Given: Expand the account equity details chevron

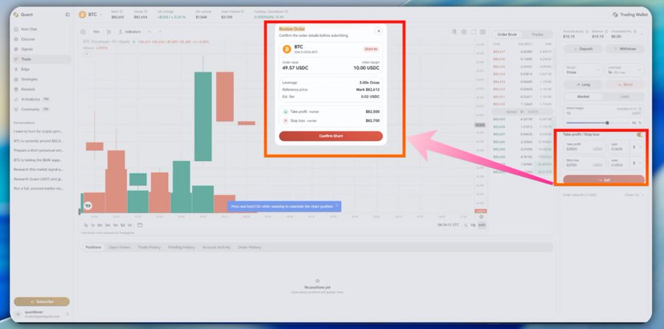Looking at the screenshot, I should (x=642, y=34).
